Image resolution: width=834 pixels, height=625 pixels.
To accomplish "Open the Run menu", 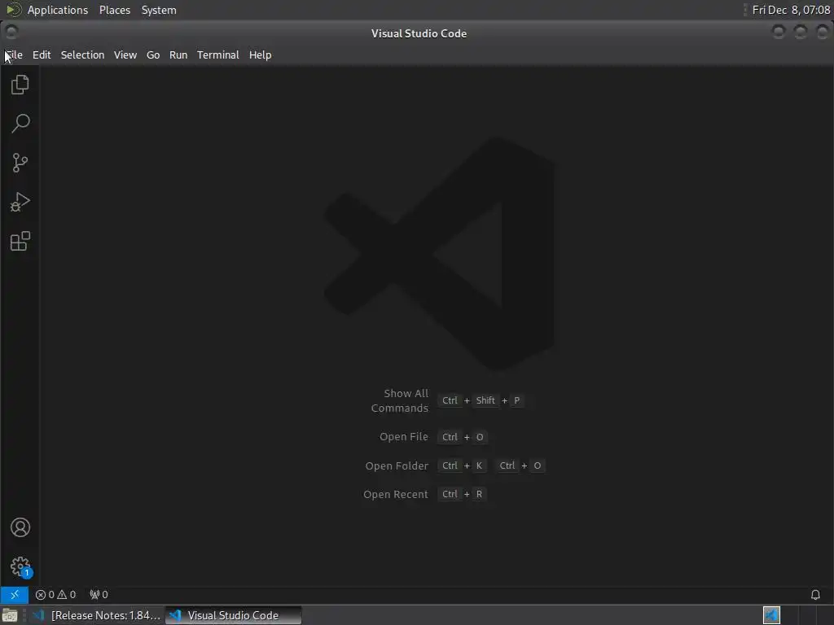I will click(x=178, y=55).
